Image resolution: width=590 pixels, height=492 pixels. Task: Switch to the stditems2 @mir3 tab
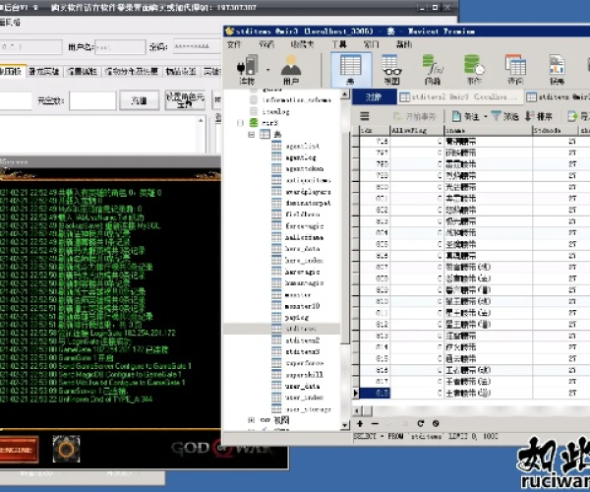click(x=459, y=96)
